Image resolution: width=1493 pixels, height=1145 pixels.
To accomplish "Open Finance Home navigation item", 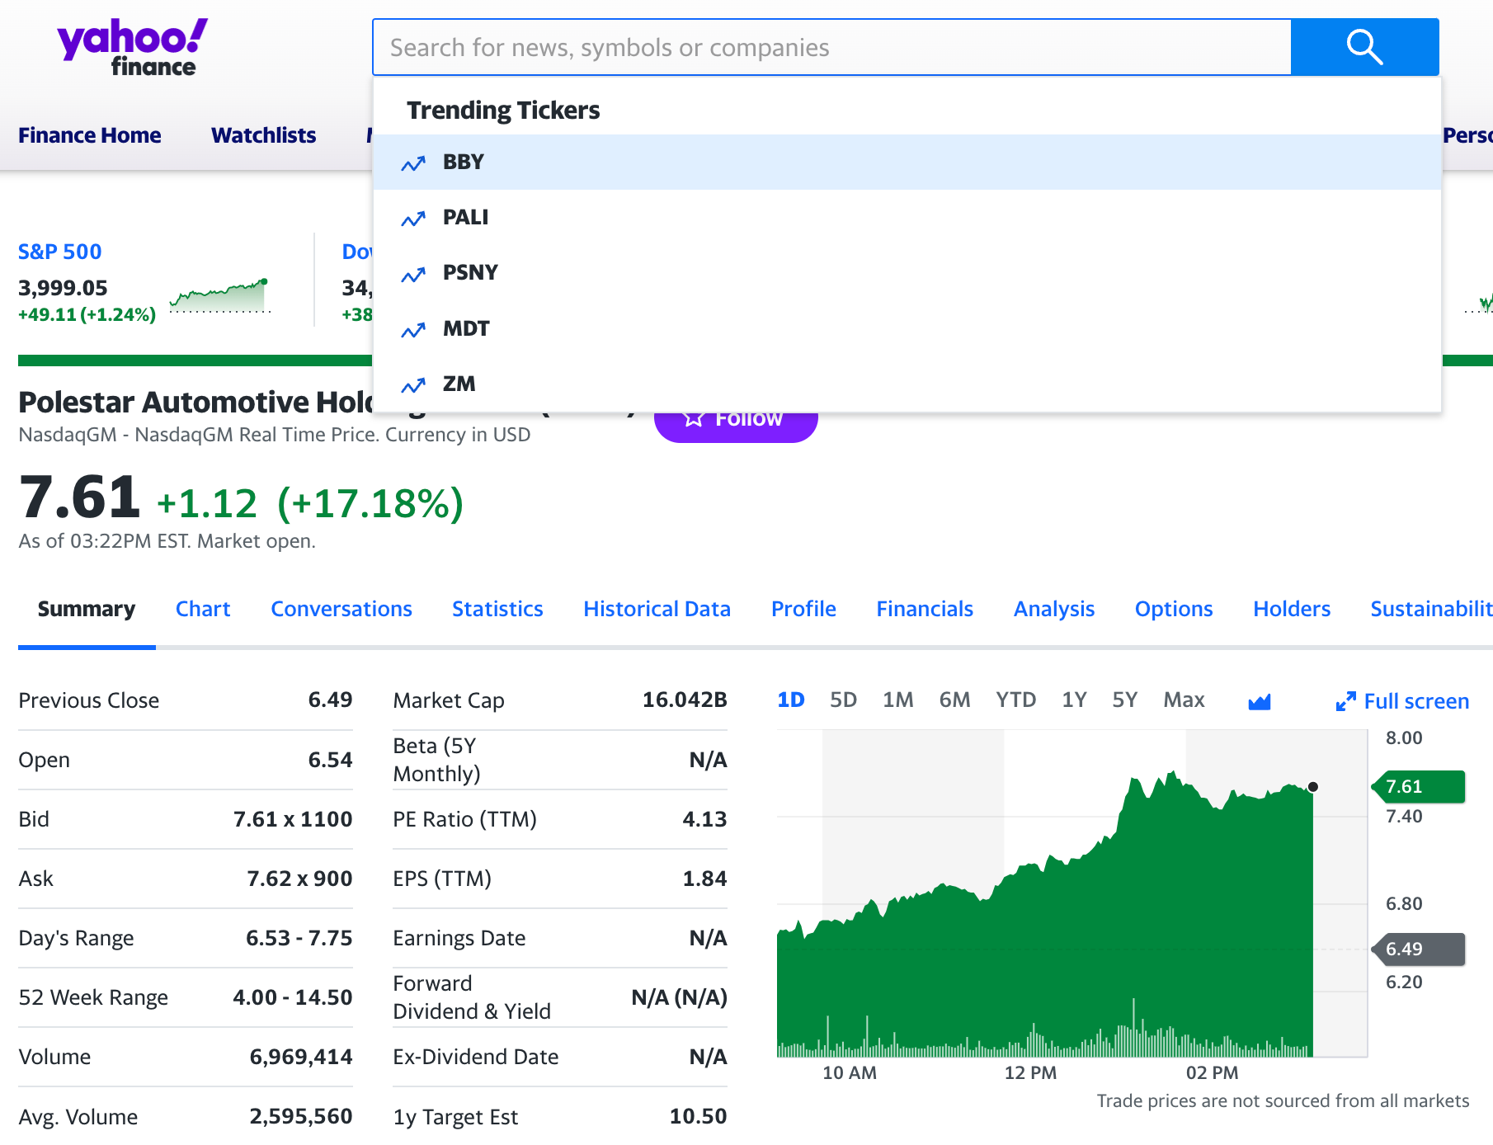I will (90, 135).
